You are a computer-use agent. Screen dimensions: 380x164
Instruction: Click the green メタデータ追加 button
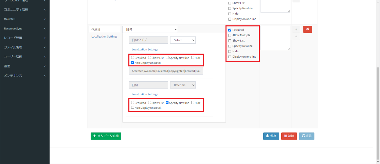[x=106, y=136]
